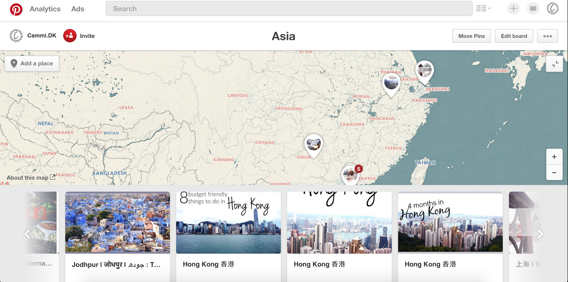Screen dimensions: 568x282
Task: Click the Hangzhou label on the map
Action: (x=425, y=100)
